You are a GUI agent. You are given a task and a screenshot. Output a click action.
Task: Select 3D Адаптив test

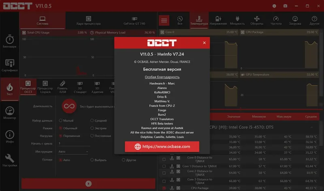point(97,87)
